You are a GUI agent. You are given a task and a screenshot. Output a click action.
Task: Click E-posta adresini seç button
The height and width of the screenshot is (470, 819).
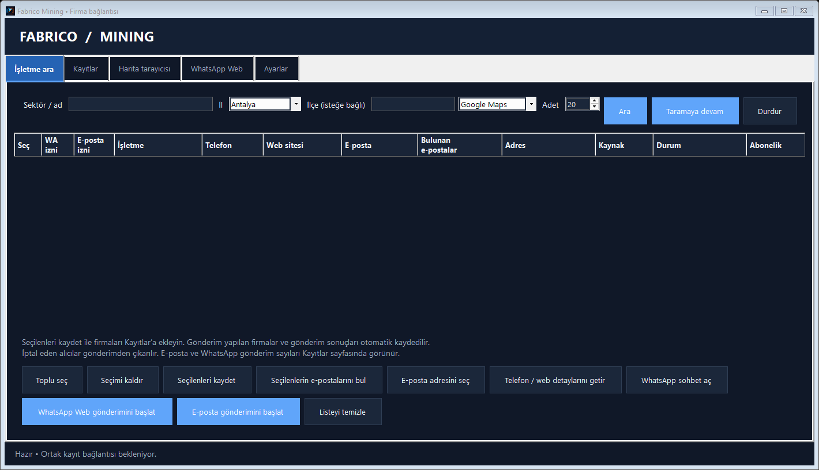pos(435,380)
